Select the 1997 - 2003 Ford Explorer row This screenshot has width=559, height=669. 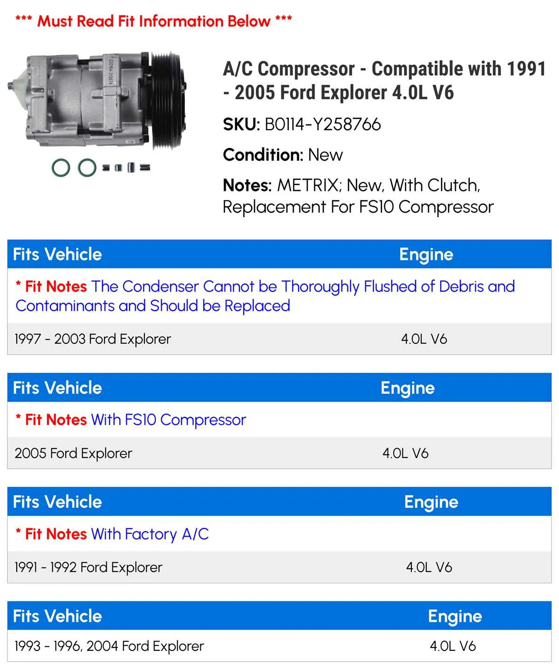tap(279, 339)
